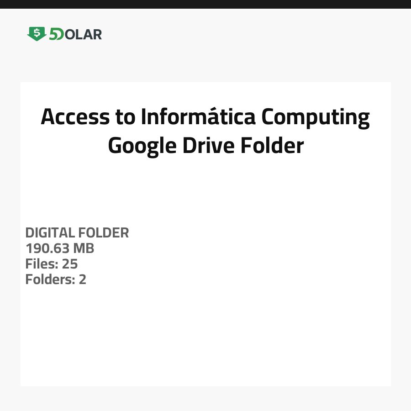Click the green "5D" logo letters
Image resolution: width=411 pixels, height=411 pixels.
pos(56,34)
